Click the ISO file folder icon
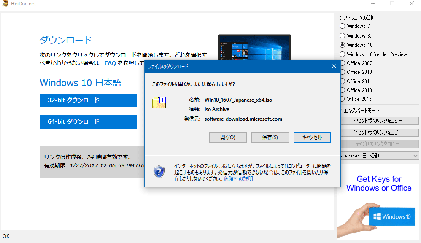 [159, 103]
